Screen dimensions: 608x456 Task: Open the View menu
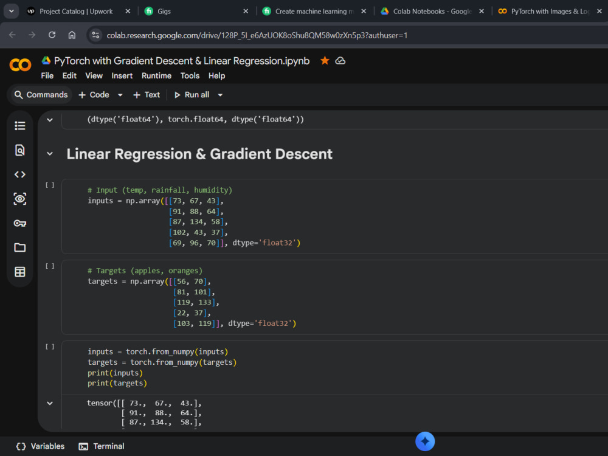(94, 75)
